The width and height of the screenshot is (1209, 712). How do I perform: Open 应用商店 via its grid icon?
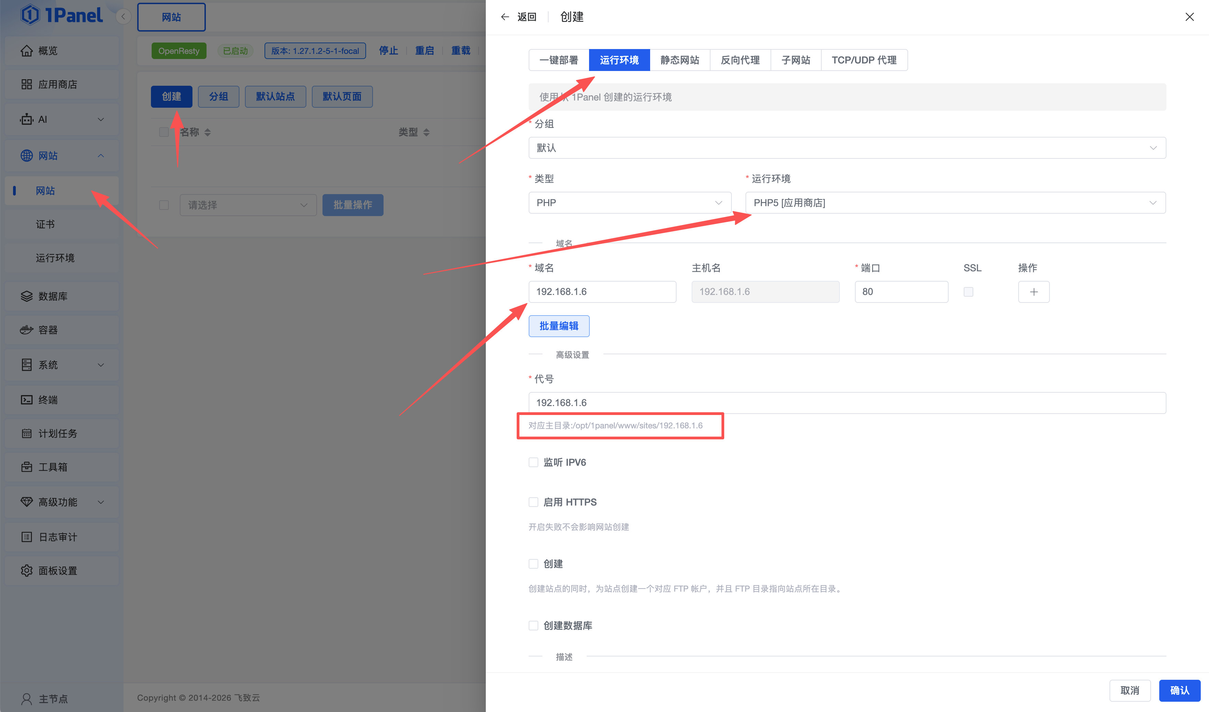26,84
